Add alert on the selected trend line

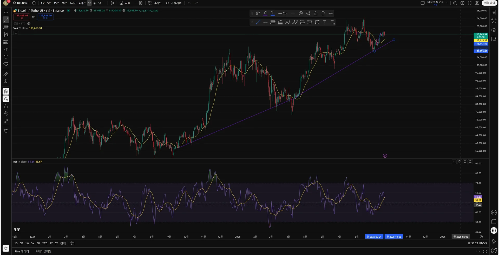308,13
